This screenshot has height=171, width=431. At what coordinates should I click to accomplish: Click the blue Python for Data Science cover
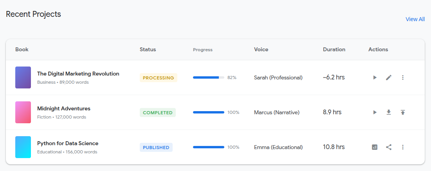23,147
